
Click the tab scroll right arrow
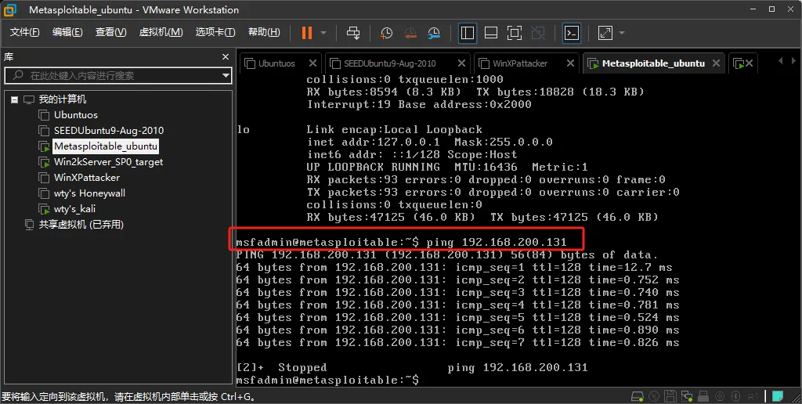(794, 61)
